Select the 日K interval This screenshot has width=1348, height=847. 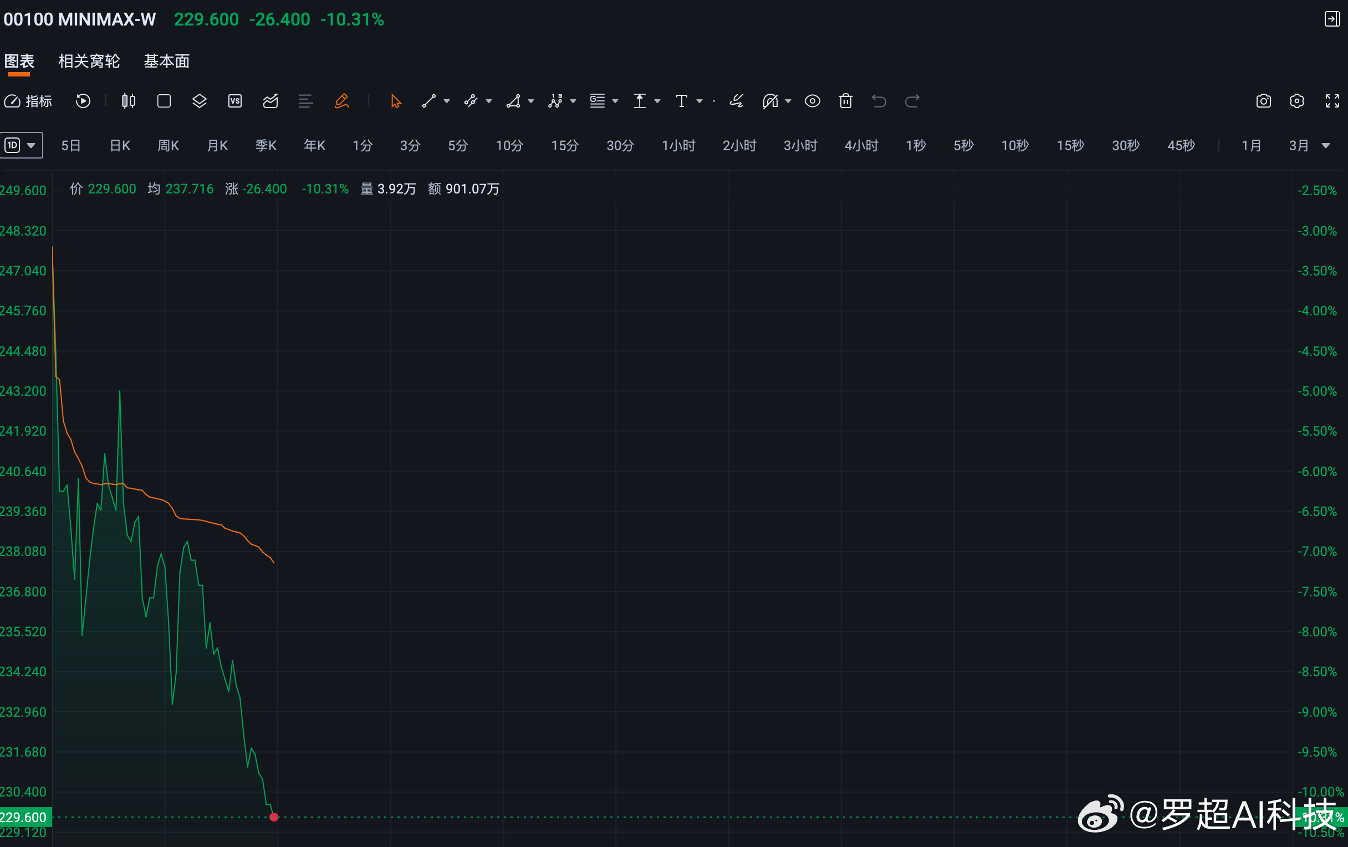click(x=120, y=146)
